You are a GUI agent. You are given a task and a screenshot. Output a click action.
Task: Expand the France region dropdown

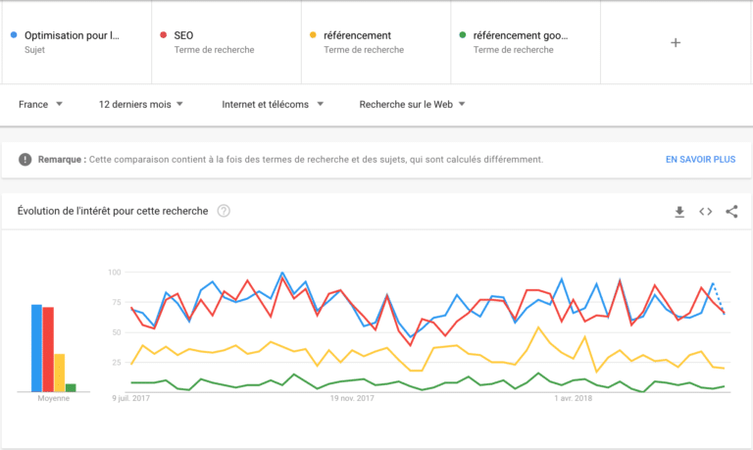click(40, 104)
